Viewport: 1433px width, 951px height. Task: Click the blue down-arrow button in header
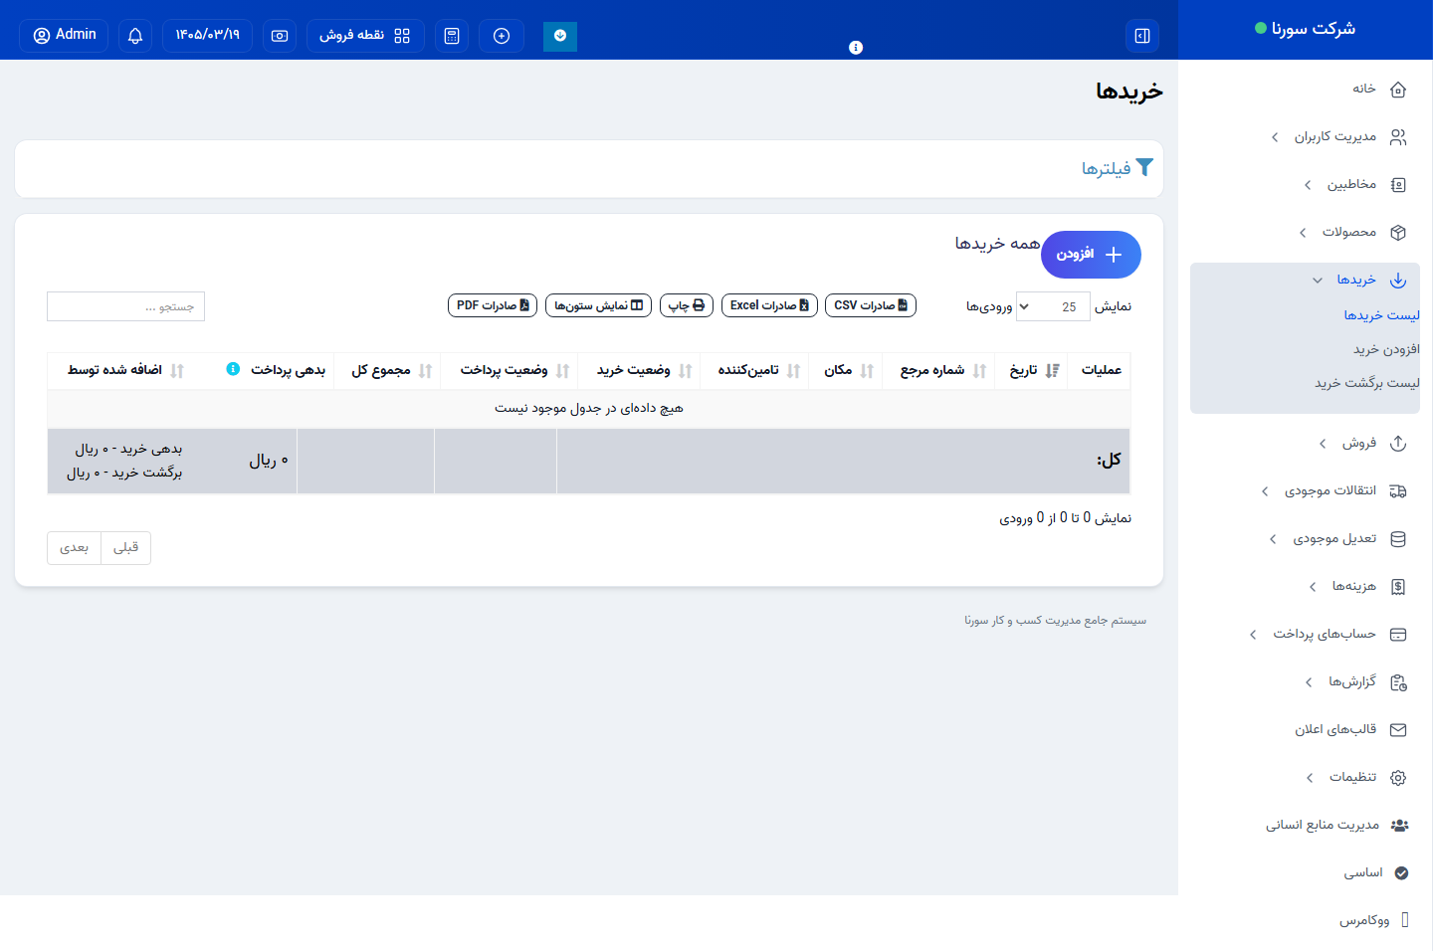click(560, 36)
